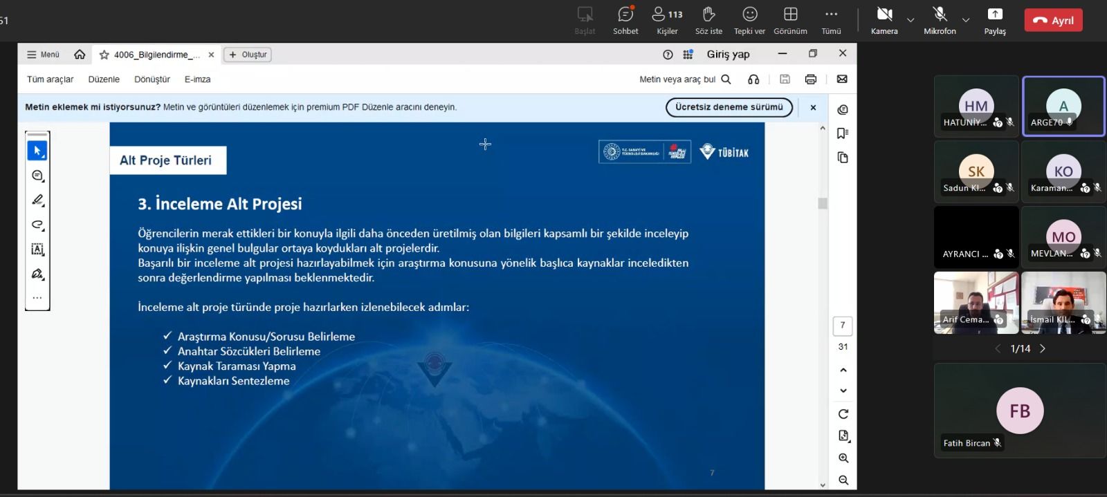Zoom in on the PDF
The width and height of the screenshot is (1107, 497).
click(843, 458)
